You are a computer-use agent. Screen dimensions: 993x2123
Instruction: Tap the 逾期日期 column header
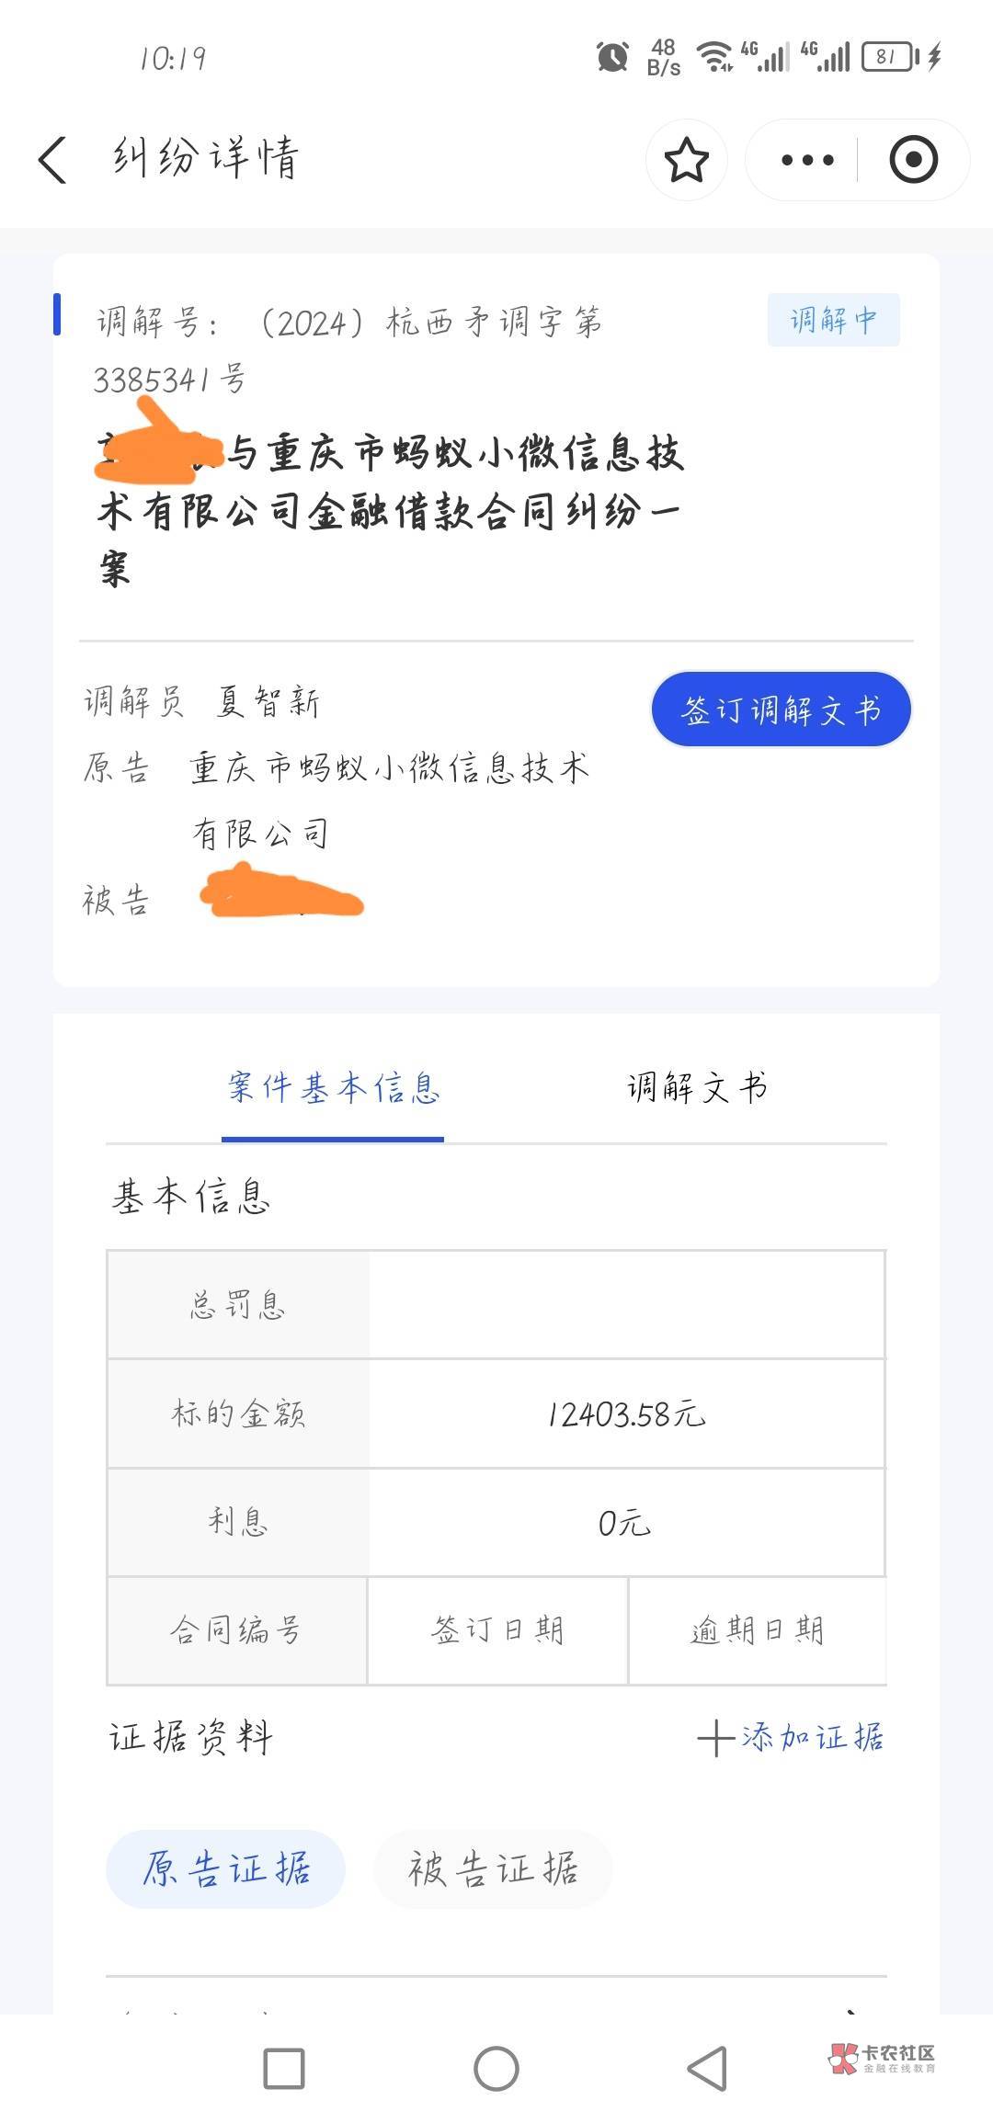click(x=757, y=1630)
